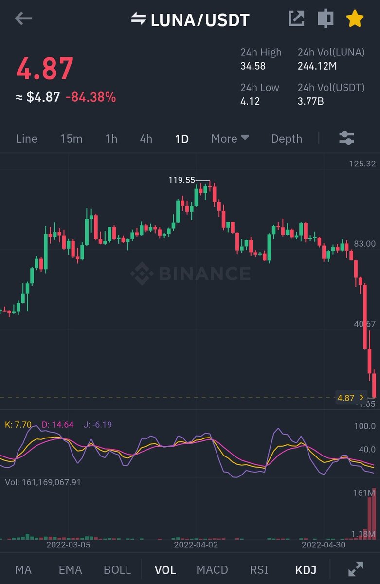Enable the EMA indicator
The image size is (380, 584).
point(70,570)
